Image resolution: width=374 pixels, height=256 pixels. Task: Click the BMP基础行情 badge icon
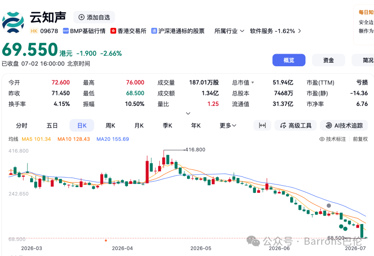pos(66,31)
